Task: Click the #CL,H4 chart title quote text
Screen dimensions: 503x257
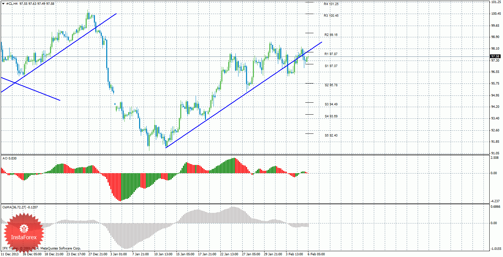Action: point(30,3)
